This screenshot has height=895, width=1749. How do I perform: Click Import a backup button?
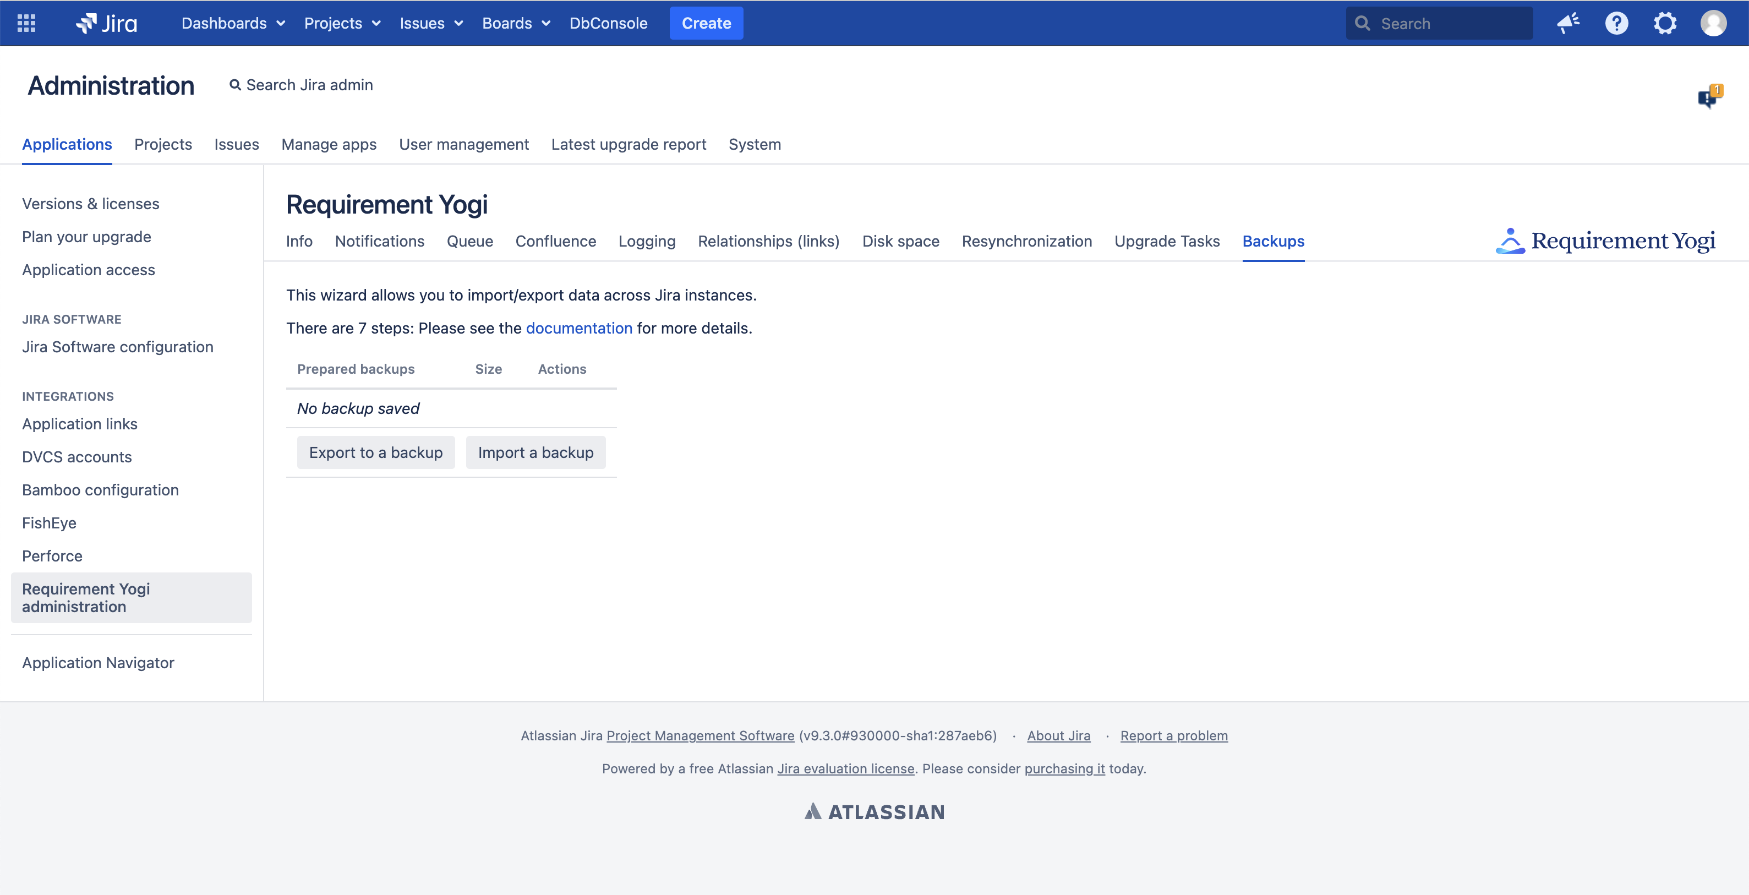[535, 452]
